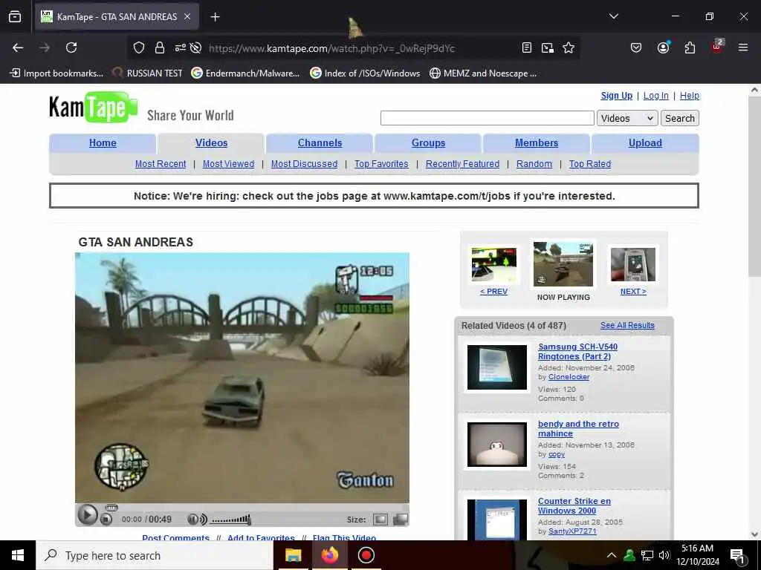Open the tracking protection shield icon

tap(139, 47)
